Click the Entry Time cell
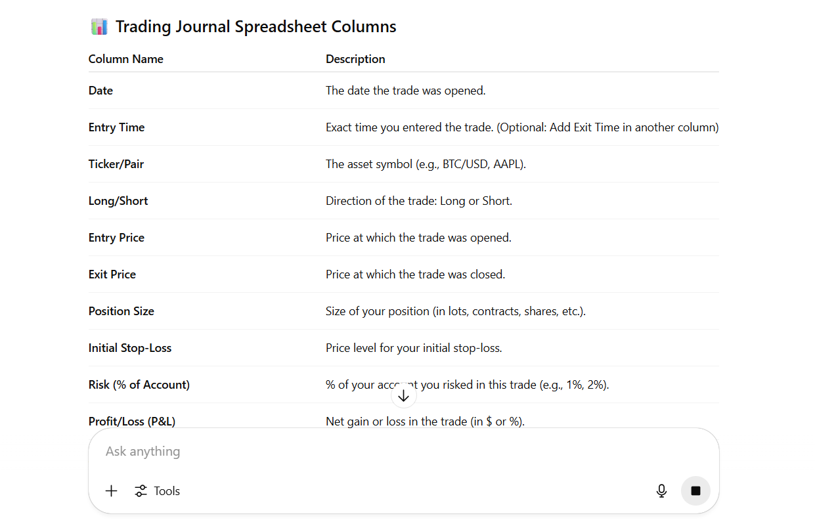Image resolution: width=815 pixels, height=522 pixels. [x=117, y=127]
